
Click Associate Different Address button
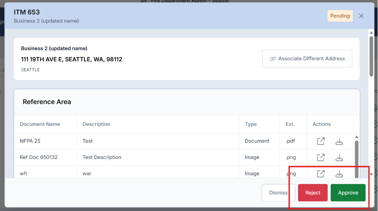click(307, 58)
